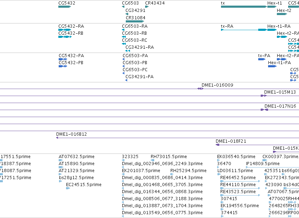
Task: Click EST EK036540.5prime
Action: (236, 157)
